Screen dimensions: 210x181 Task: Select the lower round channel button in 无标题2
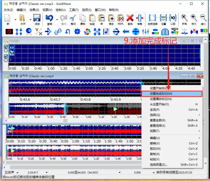point(6,60)
